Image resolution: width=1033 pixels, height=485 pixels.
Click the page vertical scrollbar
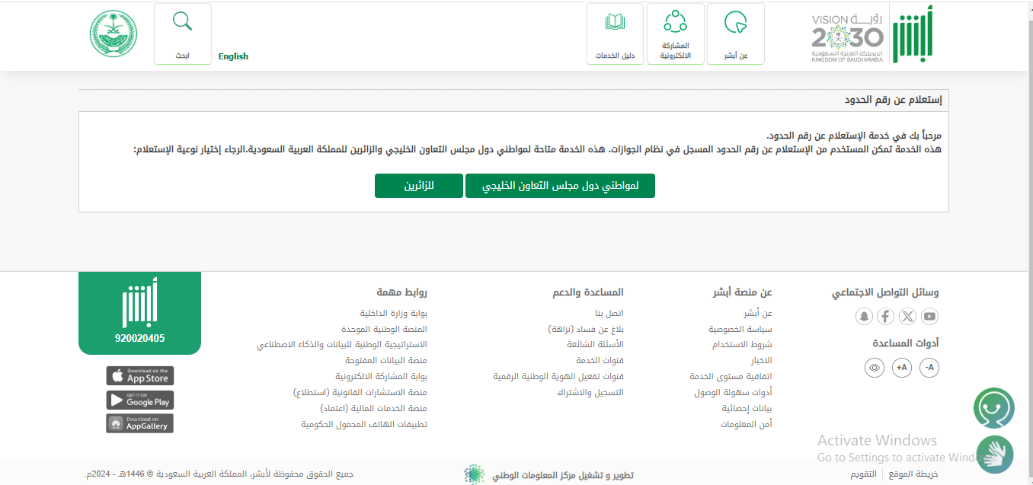(x=1030, y=242)
